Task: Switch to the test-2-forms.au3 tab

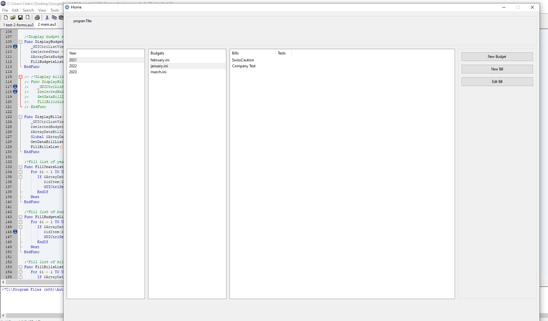Action: click(18, 25)
